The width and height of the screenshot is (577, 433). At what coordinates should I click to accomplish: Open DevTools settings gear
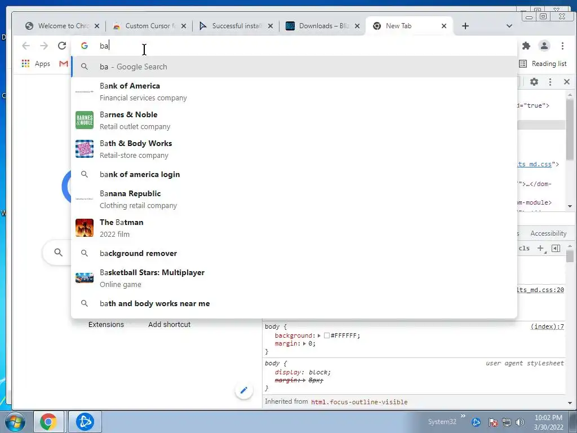click(x=534, y=82)
